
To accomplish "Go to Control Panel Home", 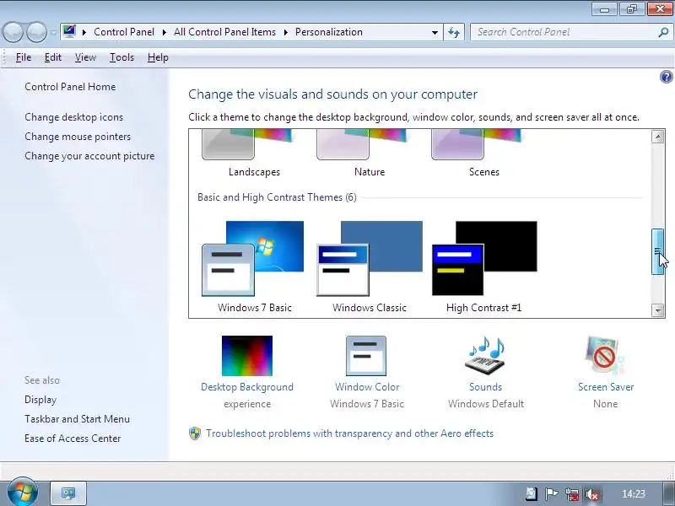I will pyautogui.click(x=70, y=87).
